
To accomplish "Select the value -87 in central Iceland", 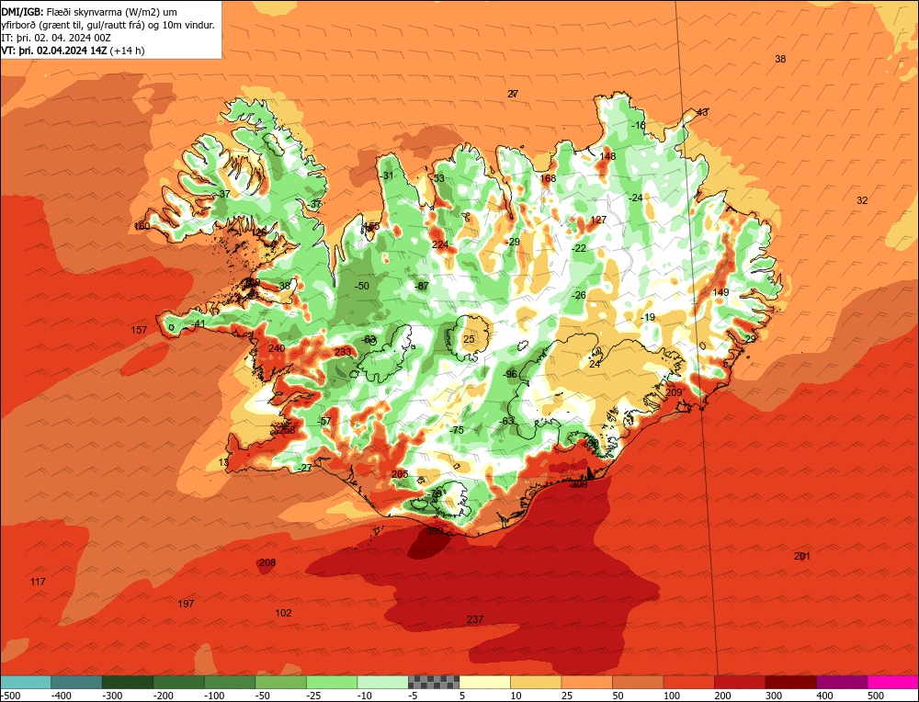I will pos(422,286).
